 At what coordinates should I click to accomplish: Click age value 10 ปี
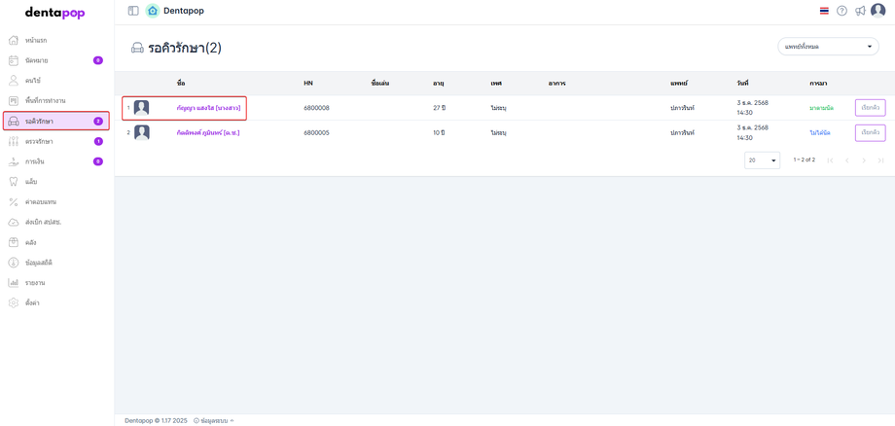(439, 133)
